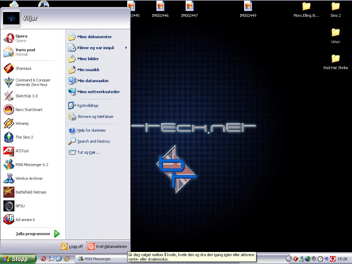The width and height of the screenshot is (352, 264).
Task: Start The Sims 2 game
Action: pyautogui.click(x=33, y=137)
